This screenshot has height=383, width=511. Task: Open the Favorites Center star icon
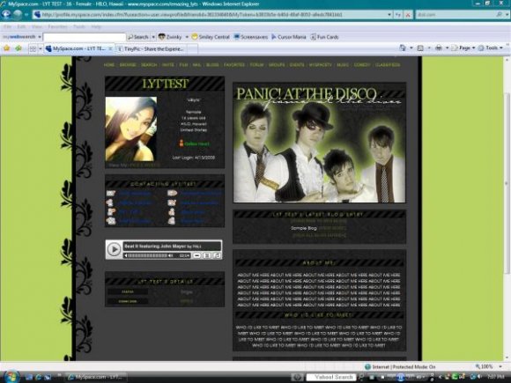[x=6, y=48]
